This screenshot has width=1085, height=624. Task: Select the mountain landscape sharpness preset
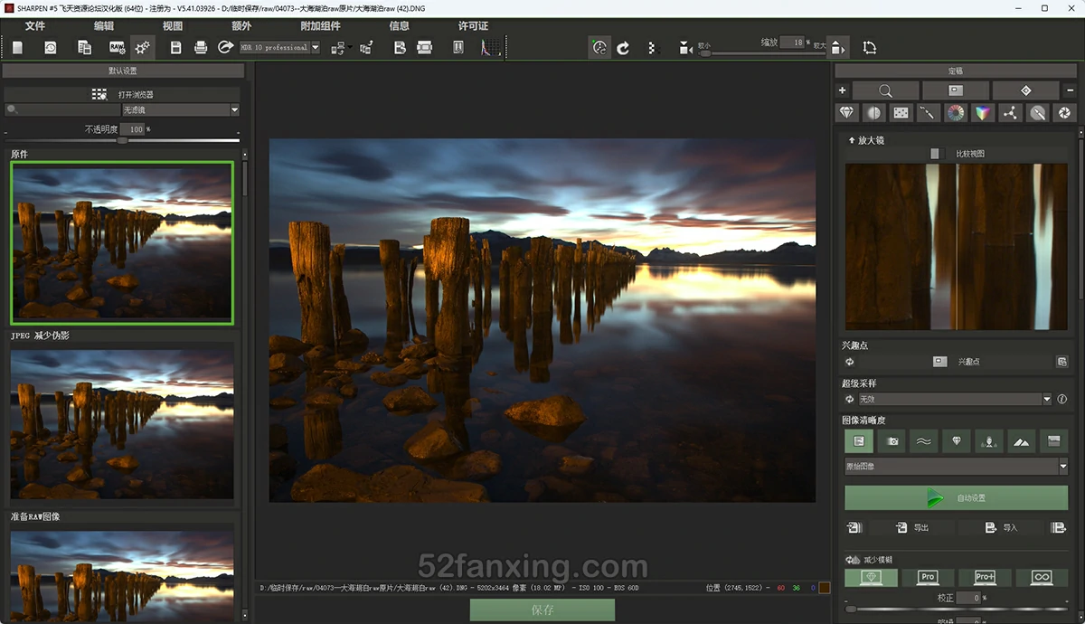[x=1022, y=441]
